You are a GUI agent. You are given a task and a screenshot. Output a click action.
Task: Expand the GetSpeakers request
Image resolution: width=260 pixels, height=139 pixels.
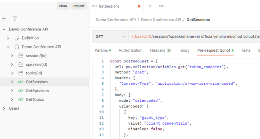point(12,91)
